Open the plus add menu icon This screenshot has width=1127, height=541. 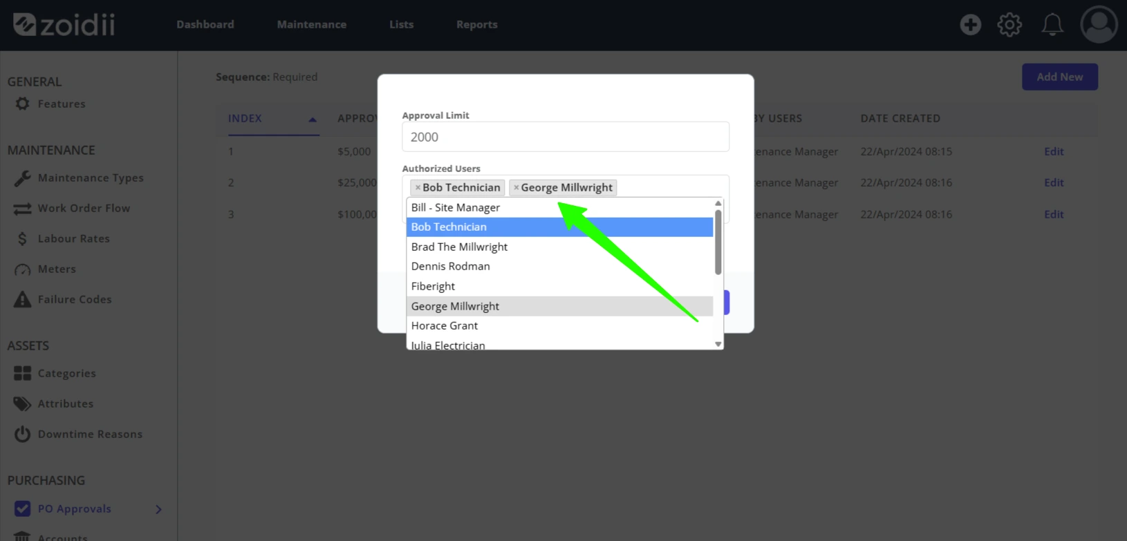tap(970, 25)
